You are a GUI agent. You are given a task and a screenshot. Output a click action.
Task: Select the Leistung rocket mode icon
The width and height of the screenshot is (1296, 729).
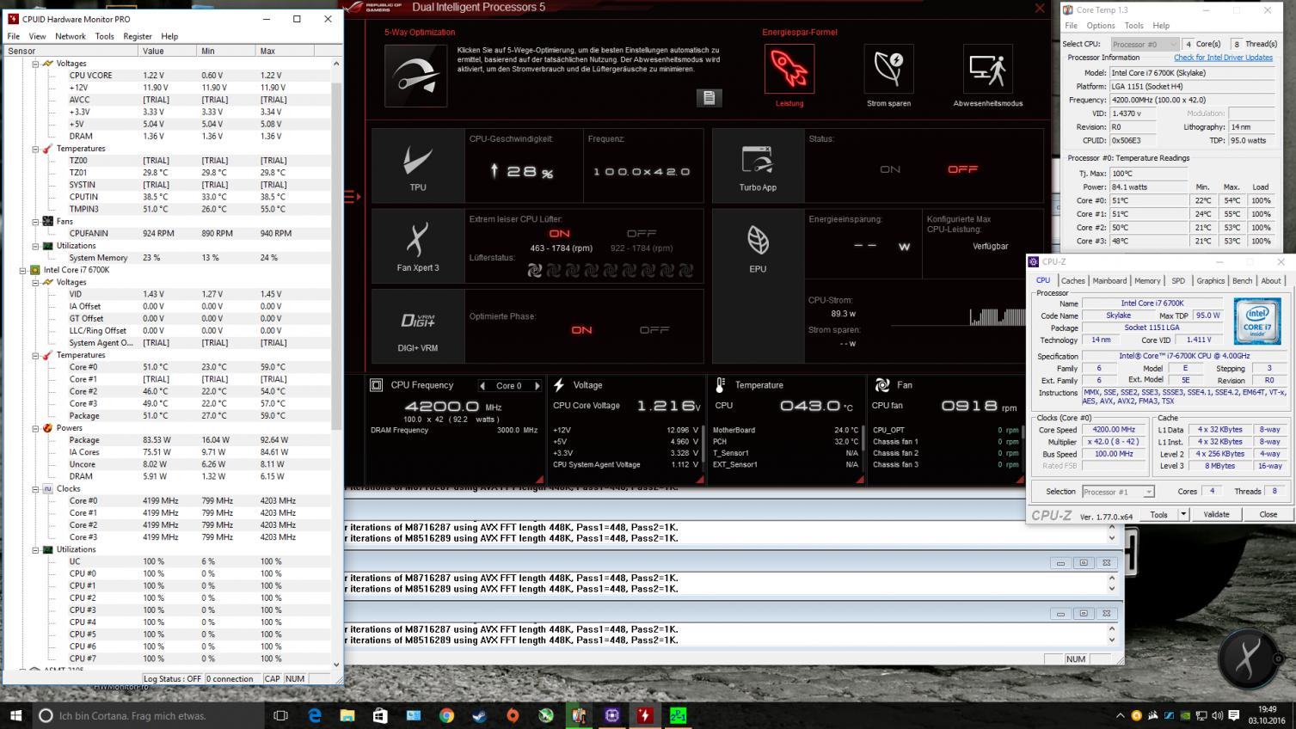(789, 69)
